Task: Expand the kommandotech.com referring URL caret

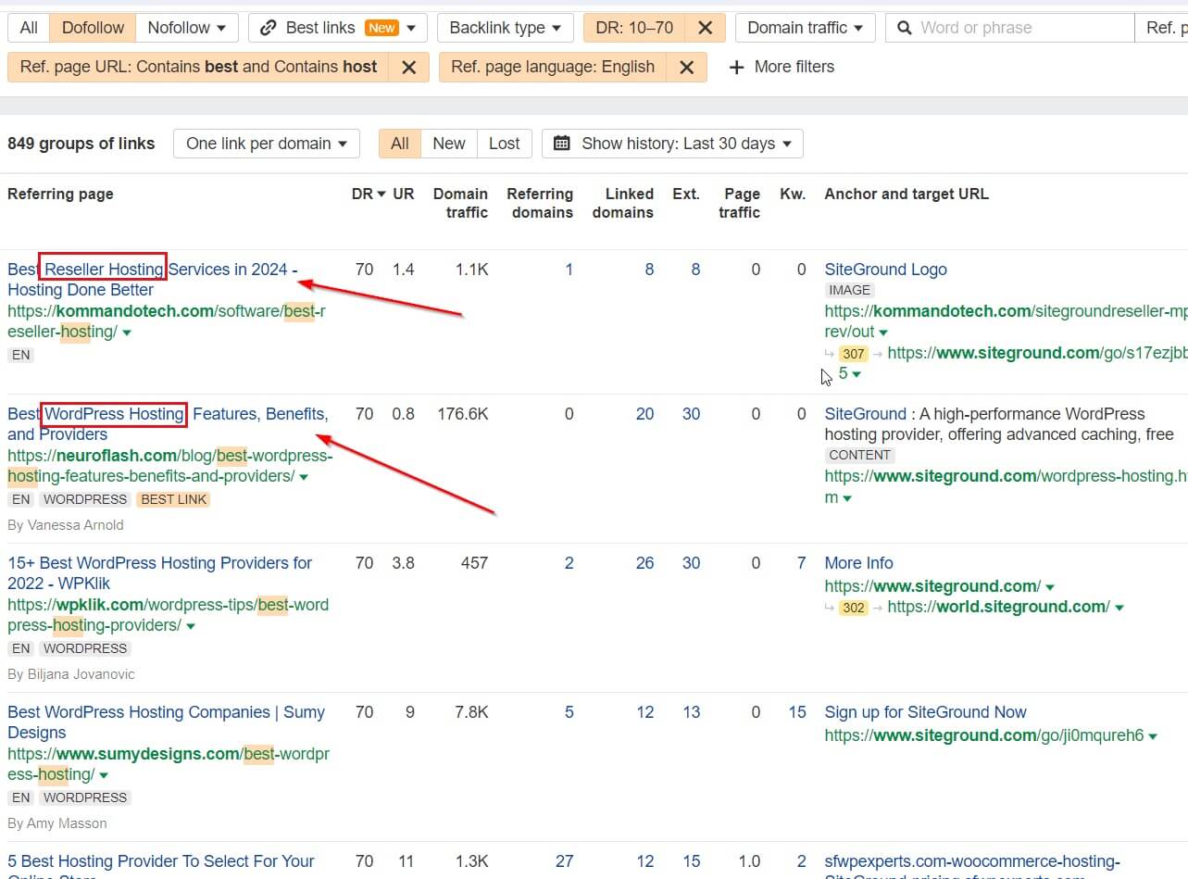Action: (127, 333)
